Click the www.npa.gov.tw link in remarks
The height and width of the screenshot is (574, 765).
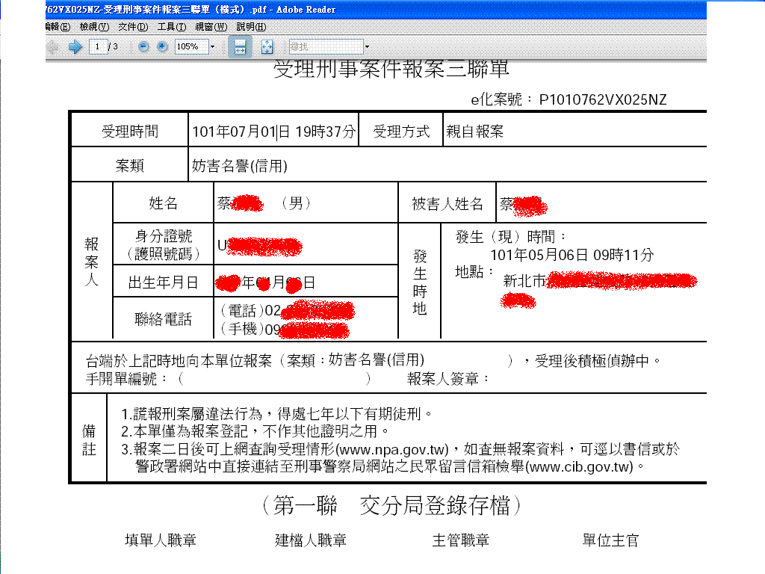point(393,450)
